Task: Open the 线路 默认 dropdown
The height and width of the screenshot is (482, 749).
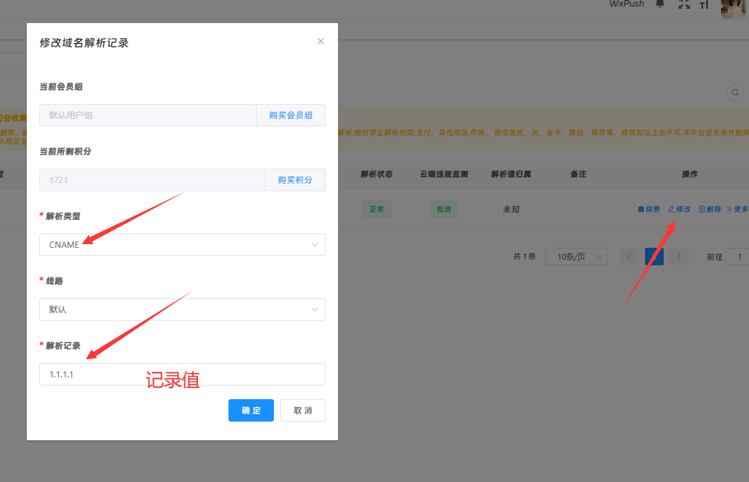Action: pyautogui.click(x=182, y=310)
